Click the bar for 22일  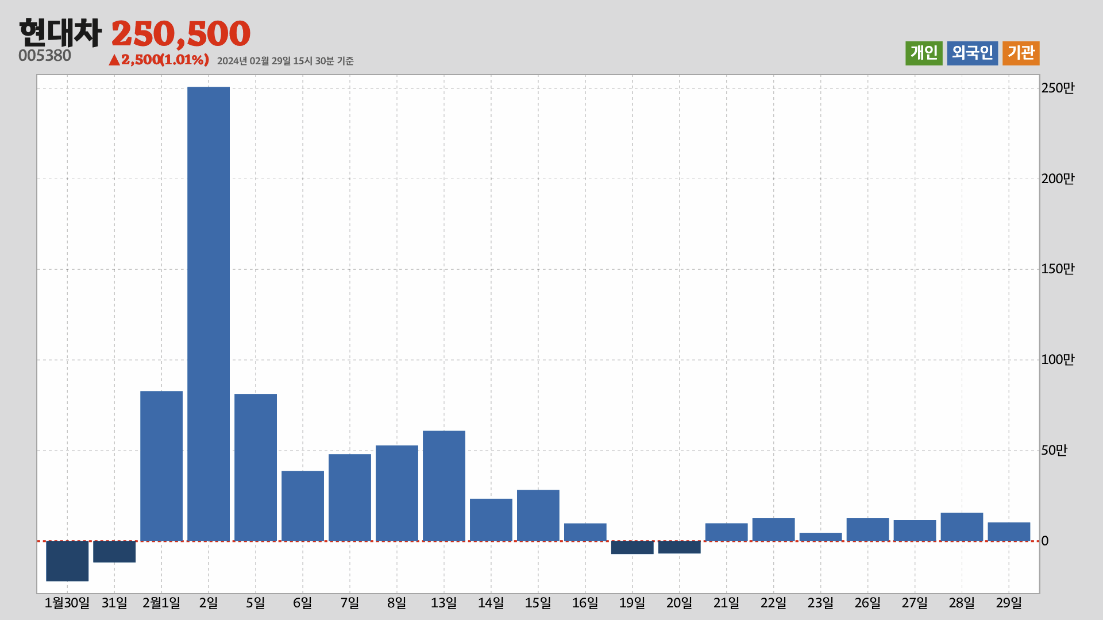pyautogui.click(x=774, y=529)
